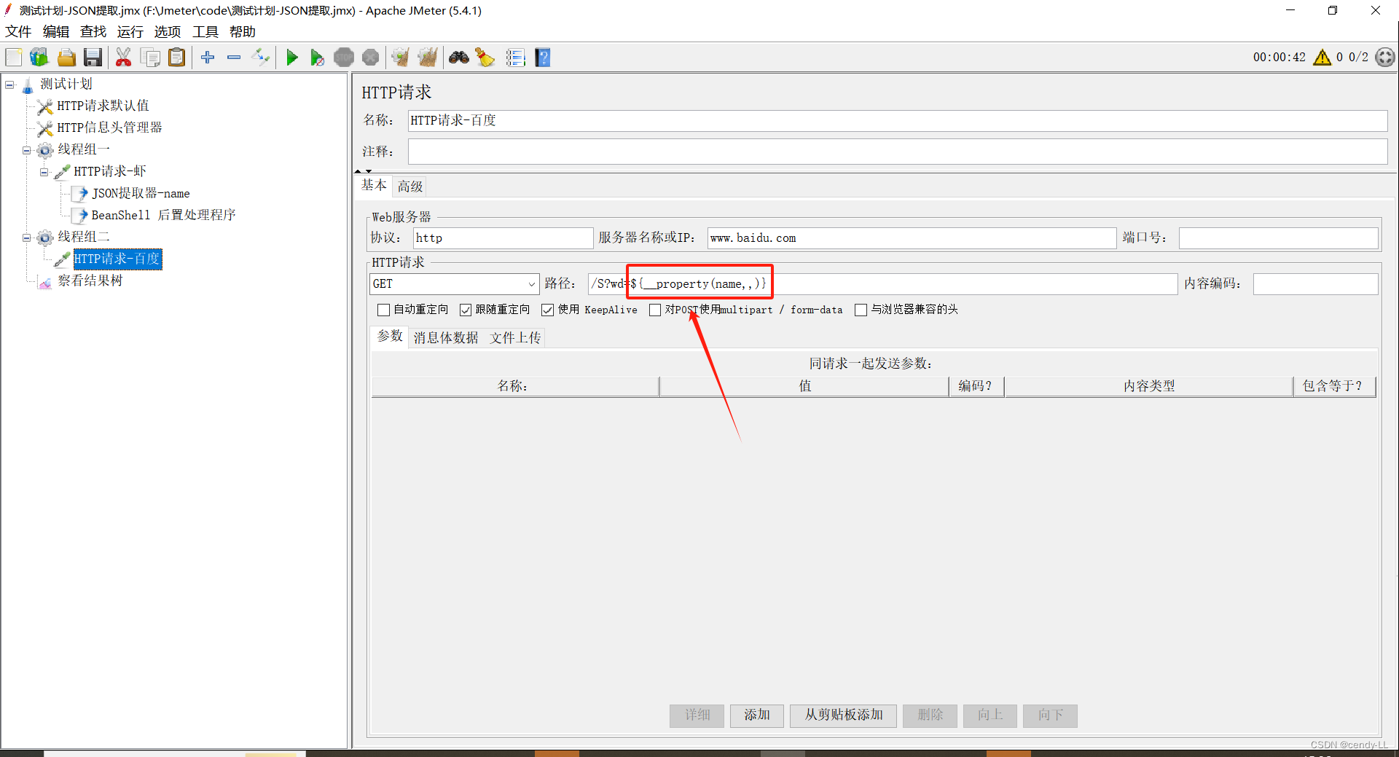This screenshot has width=1399, height=757.
Task: Open the Function helper list icon
Action: tap(516, 58)
